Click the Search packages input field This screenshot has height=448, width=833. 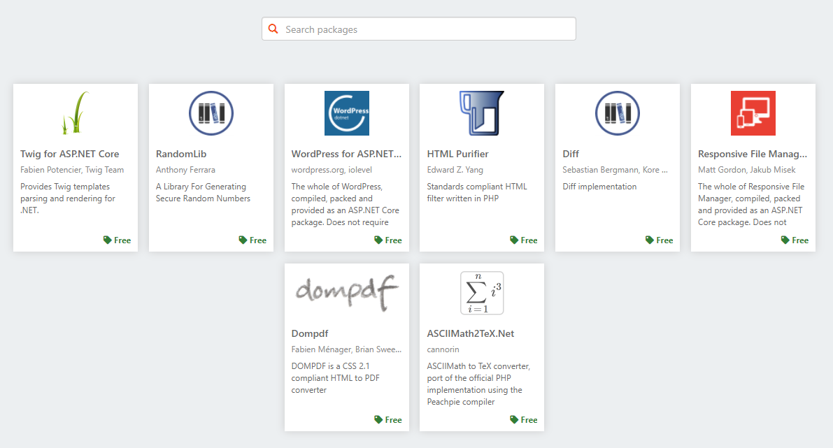pos(419,29)
